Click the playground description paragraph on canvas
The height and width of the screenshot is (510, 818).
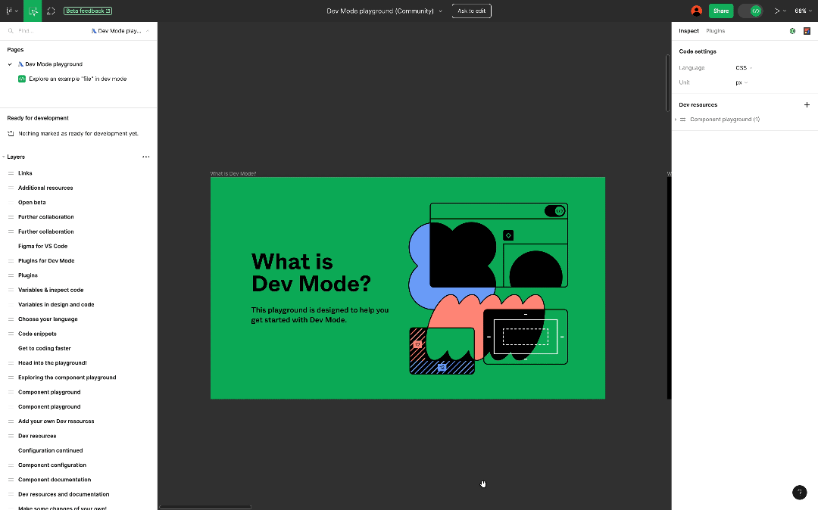pos(320,315)
